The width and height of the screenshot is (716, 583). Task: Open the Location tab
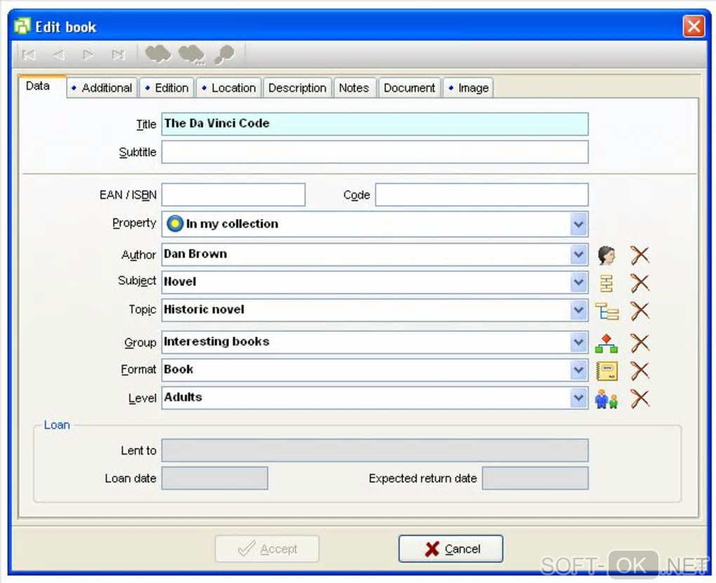coord(229,88)
